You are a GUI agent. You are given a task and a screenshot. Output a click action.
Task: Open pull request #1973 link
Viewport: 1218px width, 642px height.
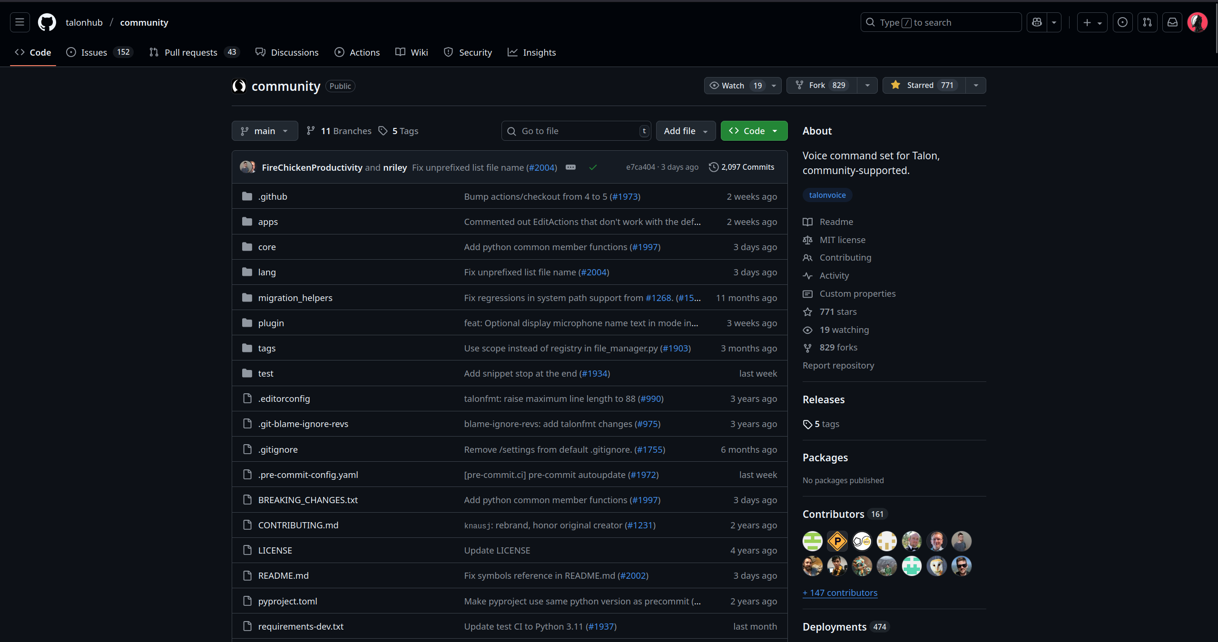click(625, 196)
